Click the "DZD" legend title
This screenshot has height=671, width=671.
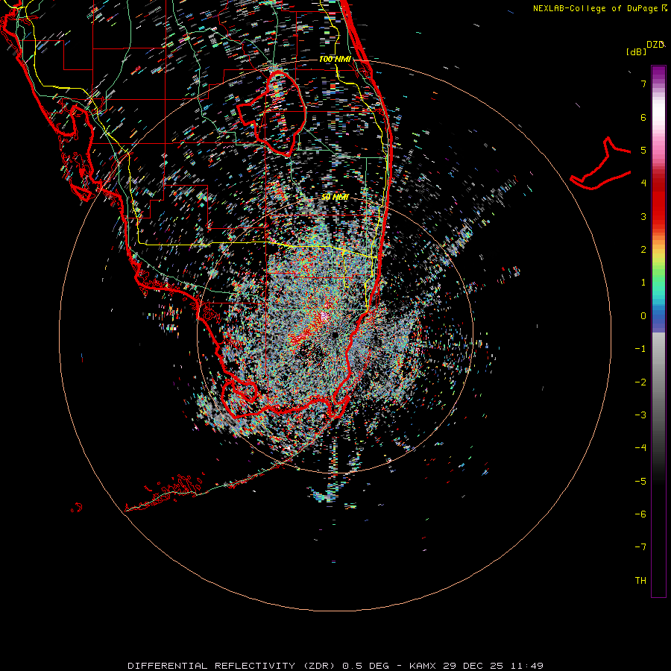coord(655,45)
